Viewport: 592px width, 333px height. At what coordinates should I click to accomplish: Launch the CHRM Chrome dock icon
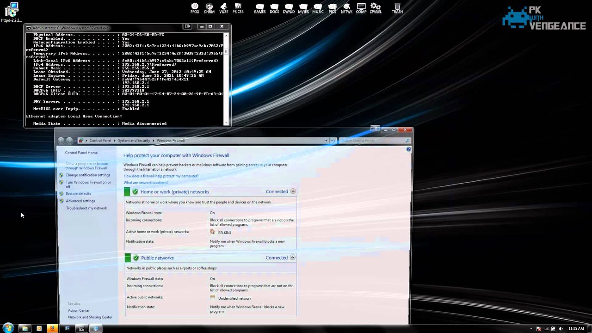209,8
